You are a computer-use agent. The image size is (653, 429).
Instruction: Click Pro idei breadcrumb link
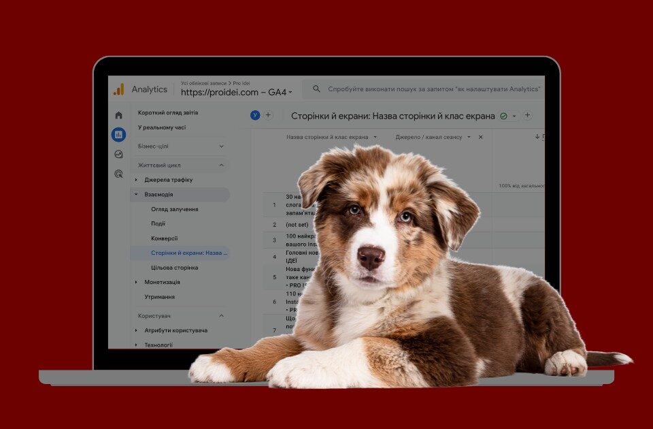click(241, 83)
